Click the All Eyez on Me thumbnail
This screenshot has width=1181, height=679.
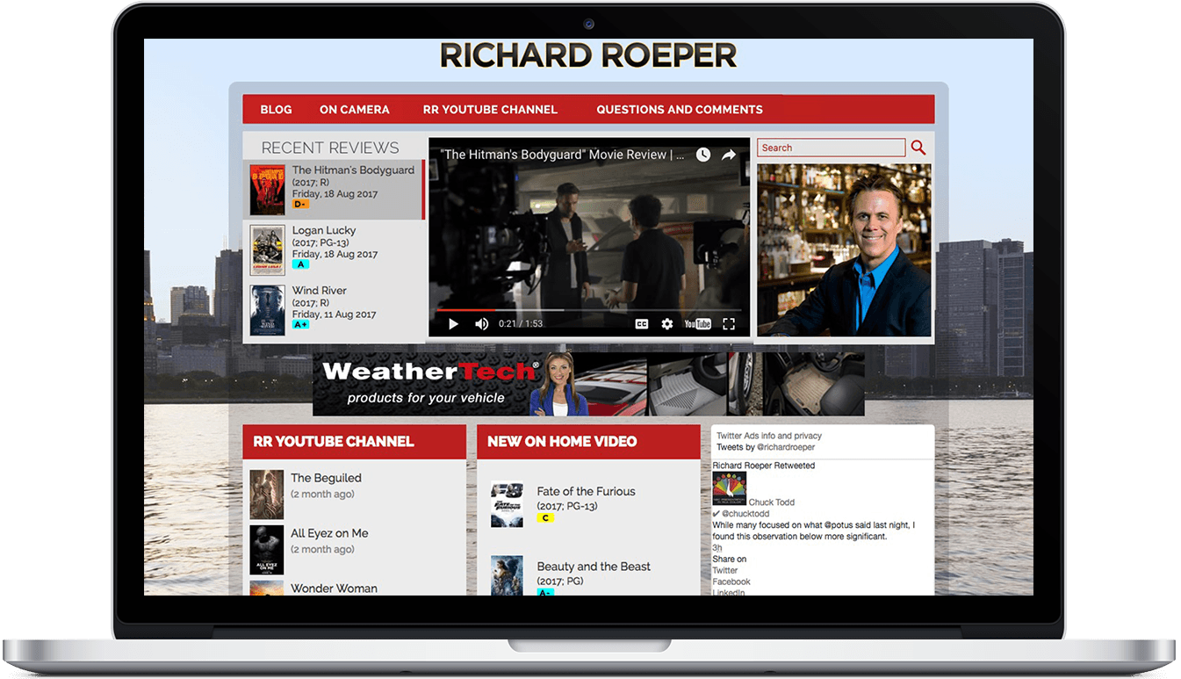click(266, 550)
